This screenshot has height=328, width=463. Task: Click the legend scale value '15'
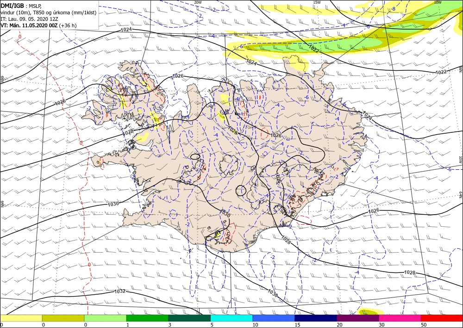(297, 325)
